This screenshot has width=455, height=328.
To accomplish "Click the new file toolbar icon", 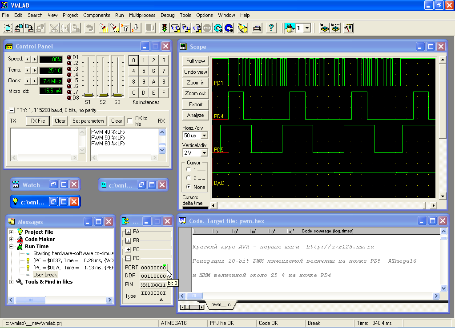I will (8, 28).
